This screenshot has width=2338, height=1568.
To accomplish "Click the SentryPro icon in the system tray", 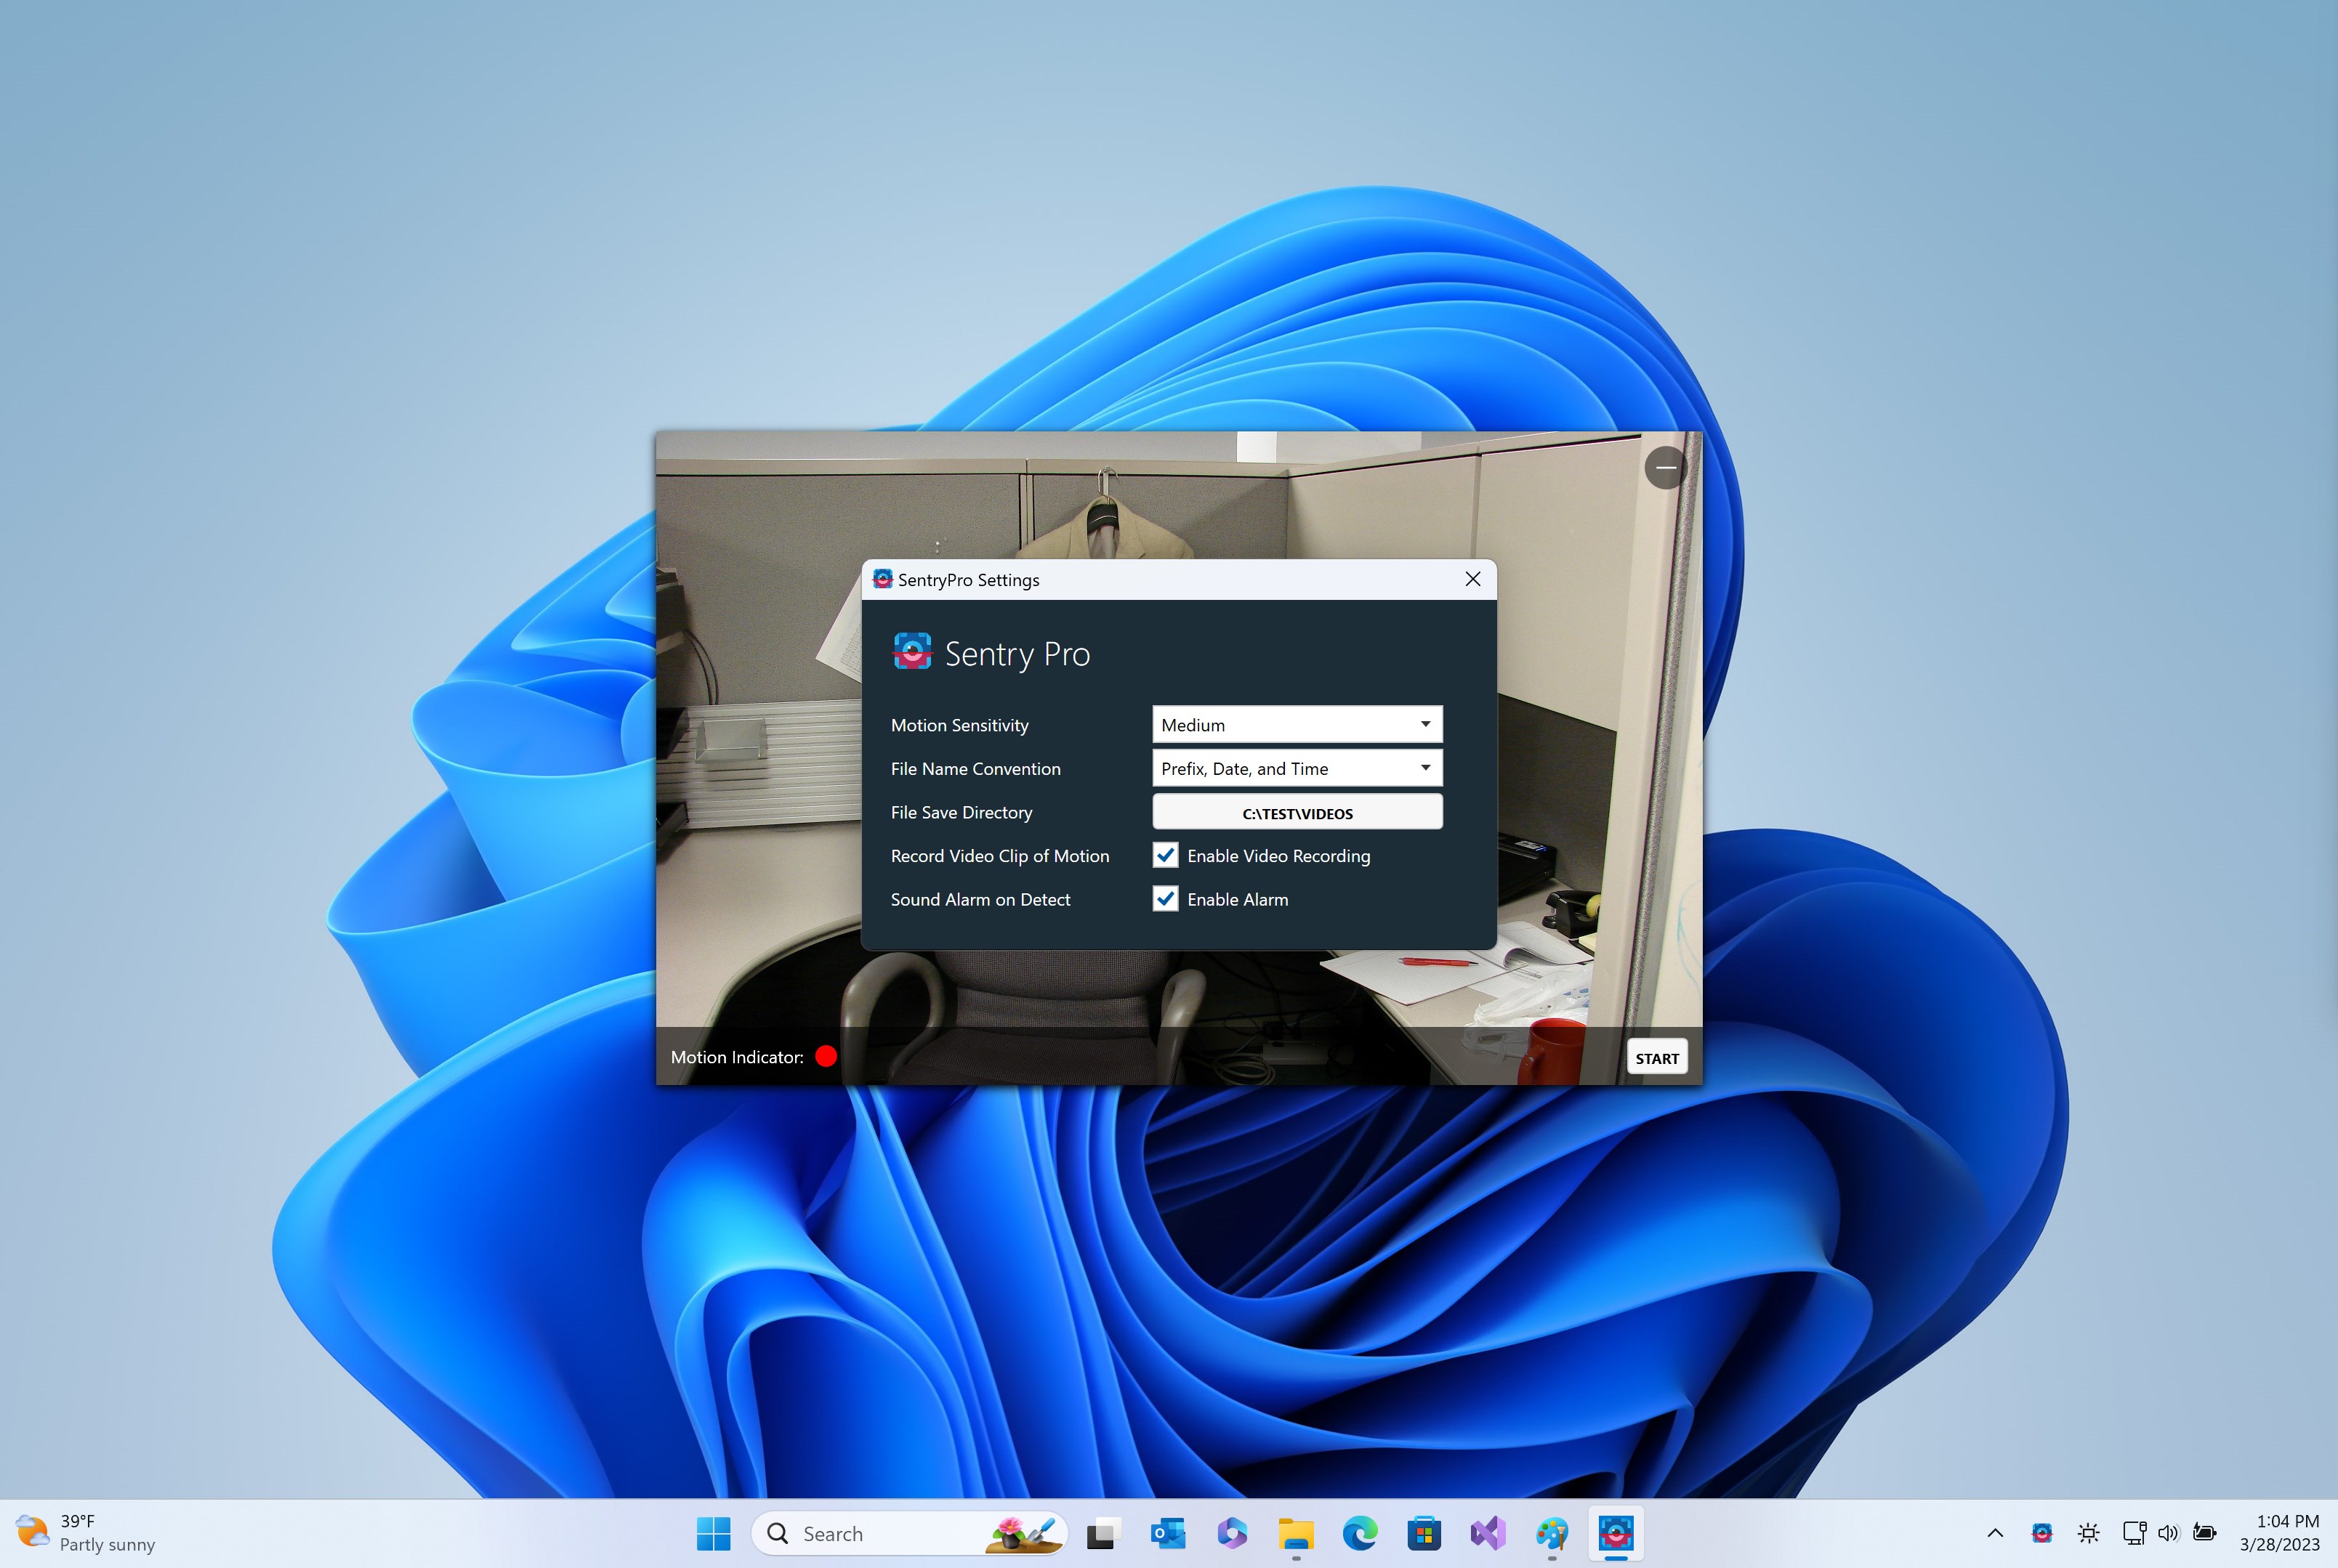I will point(2042,1533).
